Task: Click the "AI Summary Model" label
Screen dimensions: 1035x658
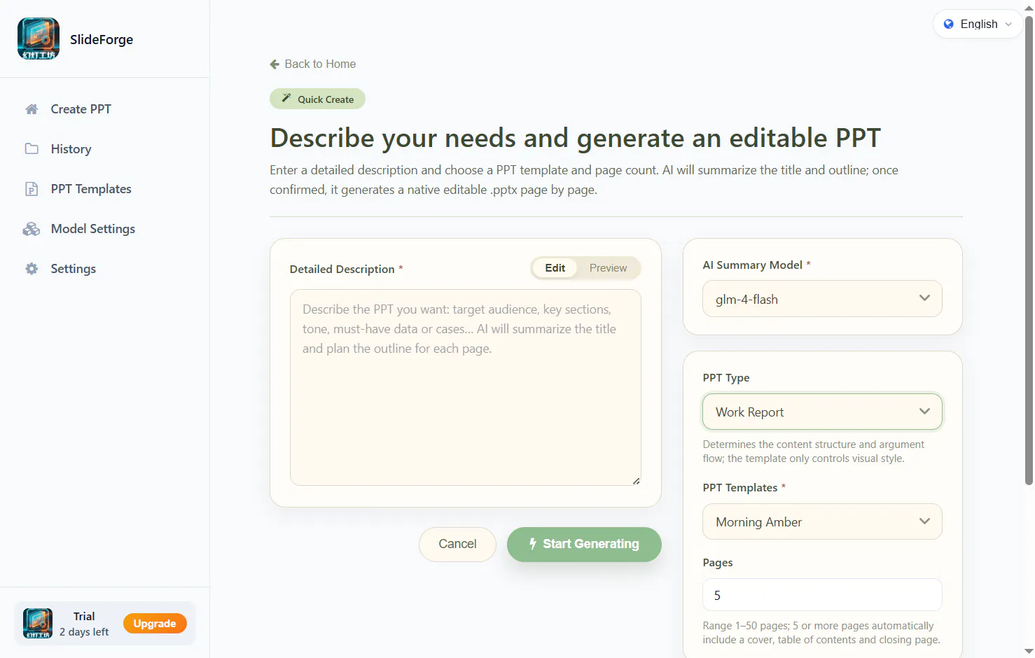Action: click(752, 265)
